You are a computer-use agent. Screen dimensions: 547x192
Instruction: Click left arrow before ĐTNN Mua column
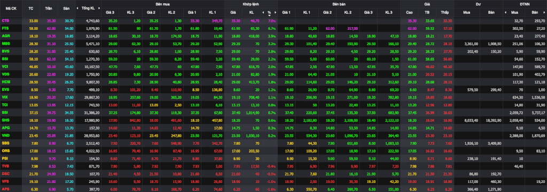point(506,13)
